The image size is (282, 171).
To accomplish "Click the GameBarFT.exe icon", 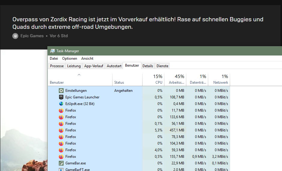I will 61,169.
